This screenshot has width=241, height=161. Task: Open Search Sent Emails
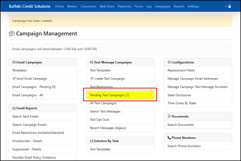click(x=43, y=116)
